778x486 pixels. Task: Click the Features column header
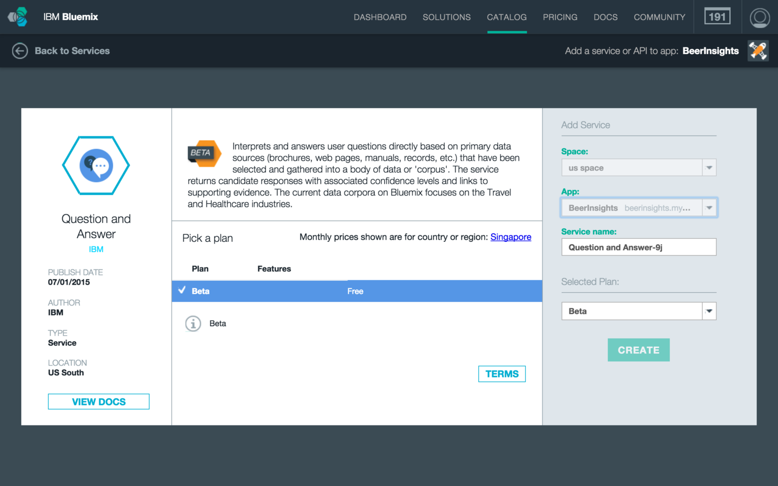pyautogui.click(x=274, y=269)
